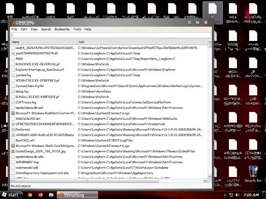Select the BootCKCL.etl file name
This screenshot has height=199, width=266.
(x=25, y=140)
